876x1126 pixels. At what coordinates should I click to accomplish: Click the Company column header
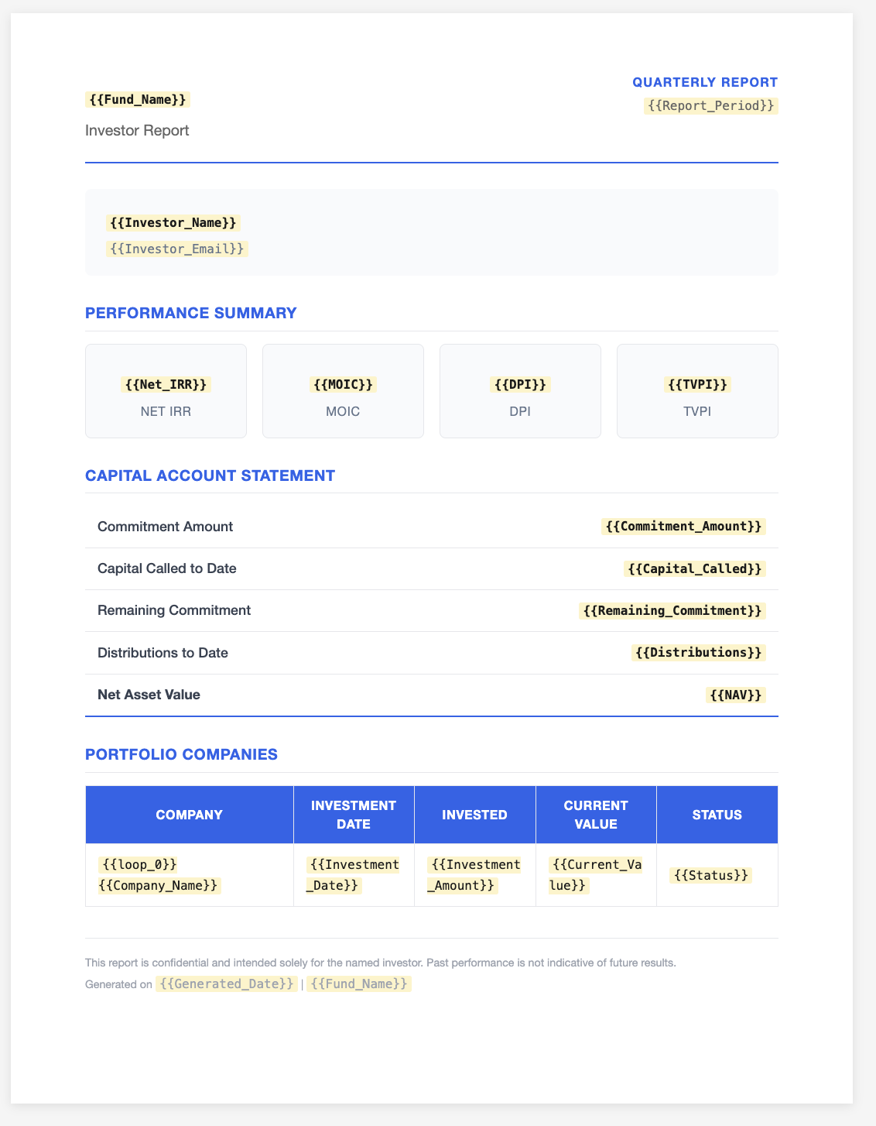[190, 815]
